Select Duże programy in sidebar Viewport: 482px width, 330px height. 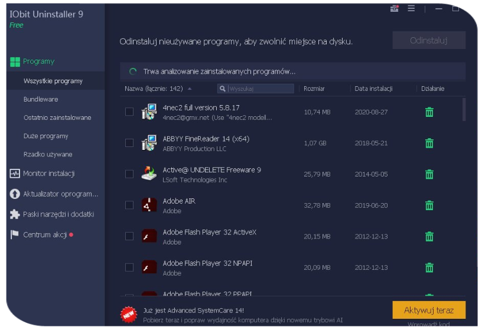coord(46,136)
